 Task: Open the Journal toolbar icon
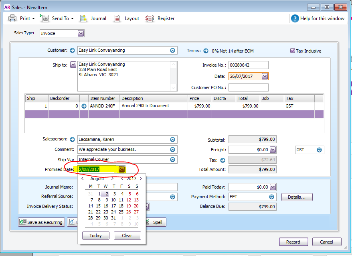(x=83, y=18)
